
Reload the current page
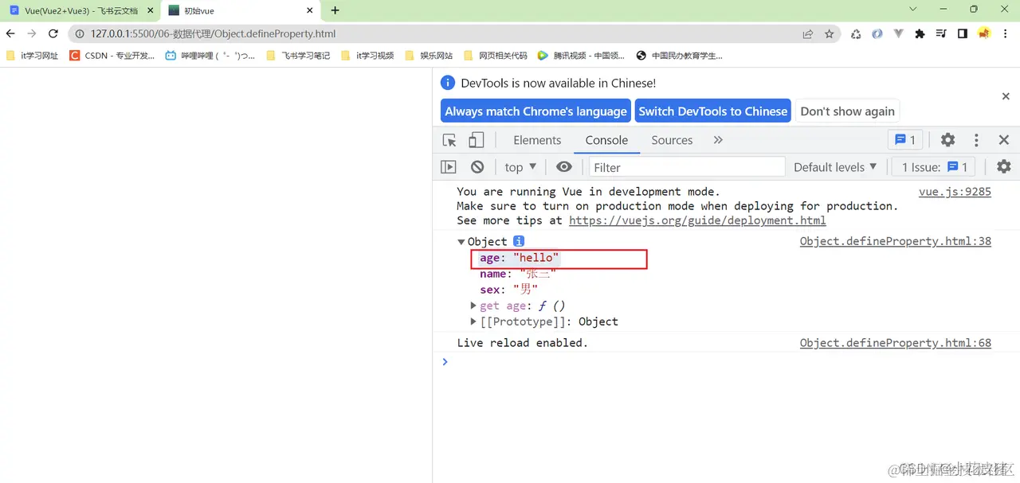(53, 33)
